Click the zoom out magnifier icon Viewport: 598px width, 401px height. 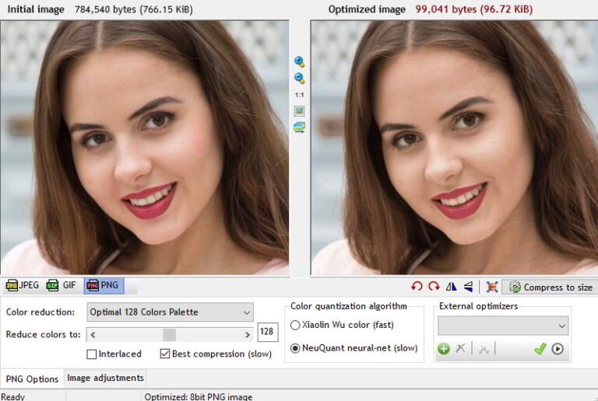click(x=299, y=78)
